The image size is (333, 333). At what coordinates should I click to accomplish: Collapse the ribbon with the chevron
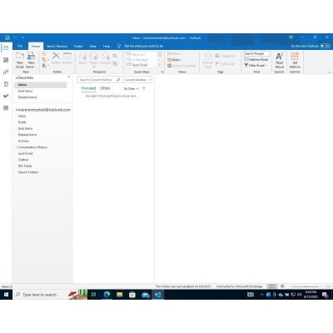[329, 72]
